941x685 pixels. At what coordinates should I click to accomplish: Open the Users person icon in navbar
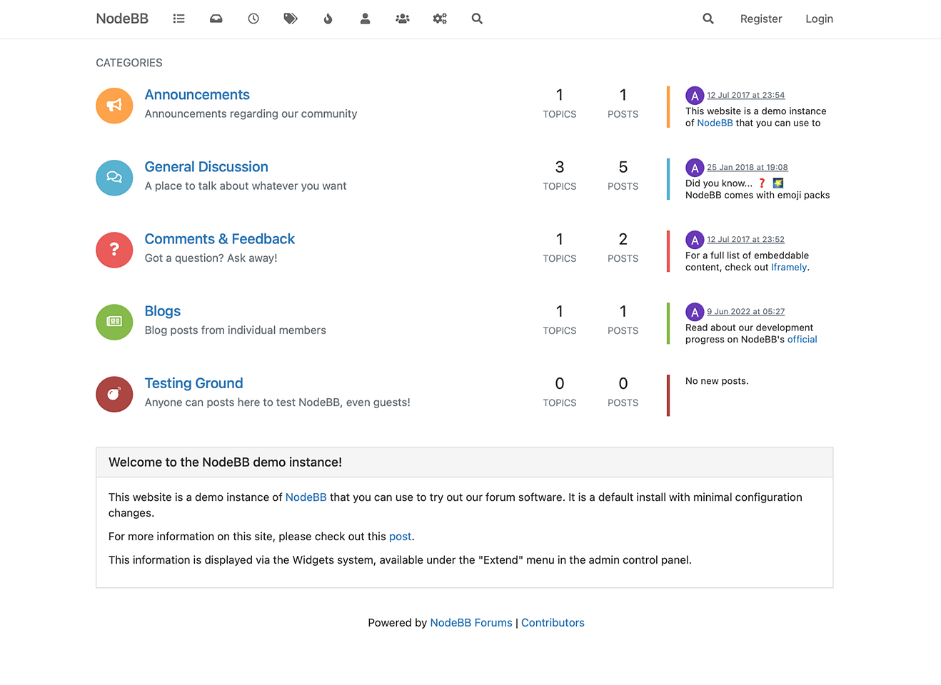click(x=365, y=19)
